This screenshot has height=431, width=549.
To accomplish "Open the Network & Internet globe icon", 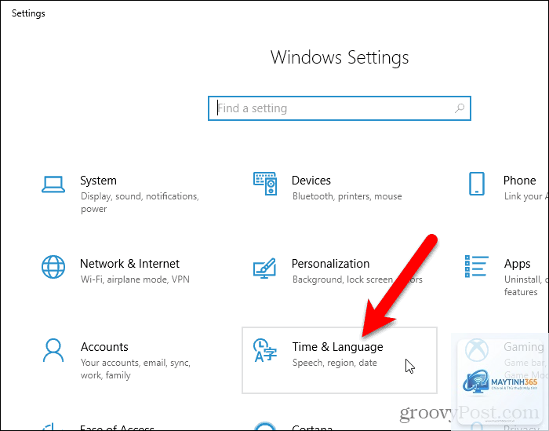I will (53, 267).
